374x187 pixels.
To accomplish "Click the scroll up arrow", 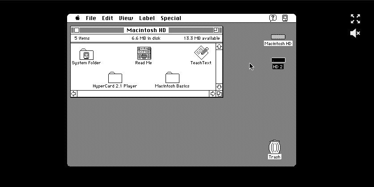I will coord(219,46).
